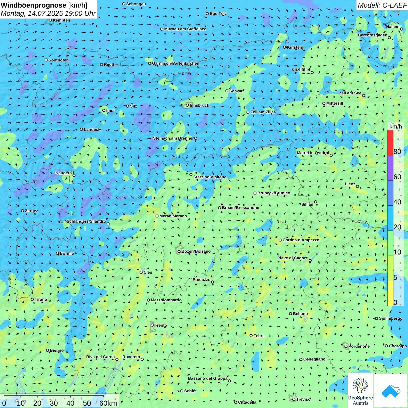This screenshot has width=408, height=408.
Task: Click the Kitzbühel label
Action: click(x=301, y=70)
